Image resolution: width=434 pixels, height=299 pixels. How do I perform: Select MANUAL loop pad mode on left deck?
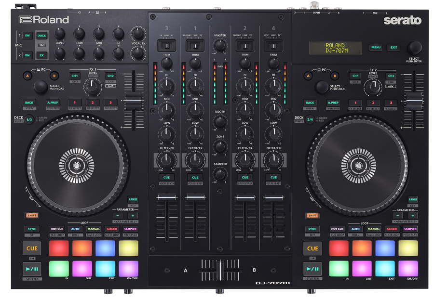(x=94, y=229)
